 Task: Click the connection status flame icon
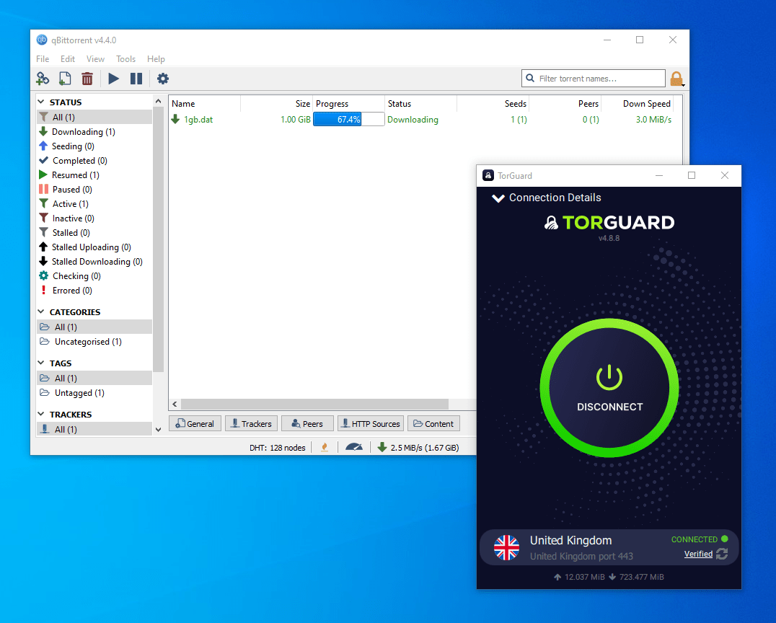click(324, 447)
